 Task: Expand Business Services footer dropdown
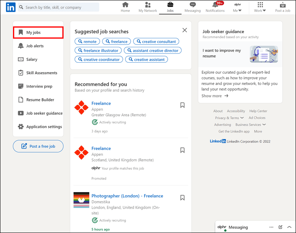251,125
